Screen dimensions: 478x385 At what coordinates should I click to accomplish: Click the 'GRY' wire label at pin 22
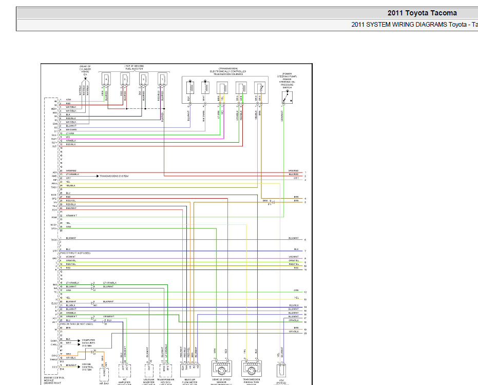tap(68, 178)
